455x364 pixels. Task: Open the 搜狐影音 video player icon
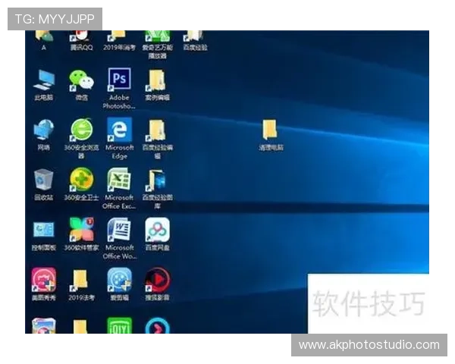157,280
